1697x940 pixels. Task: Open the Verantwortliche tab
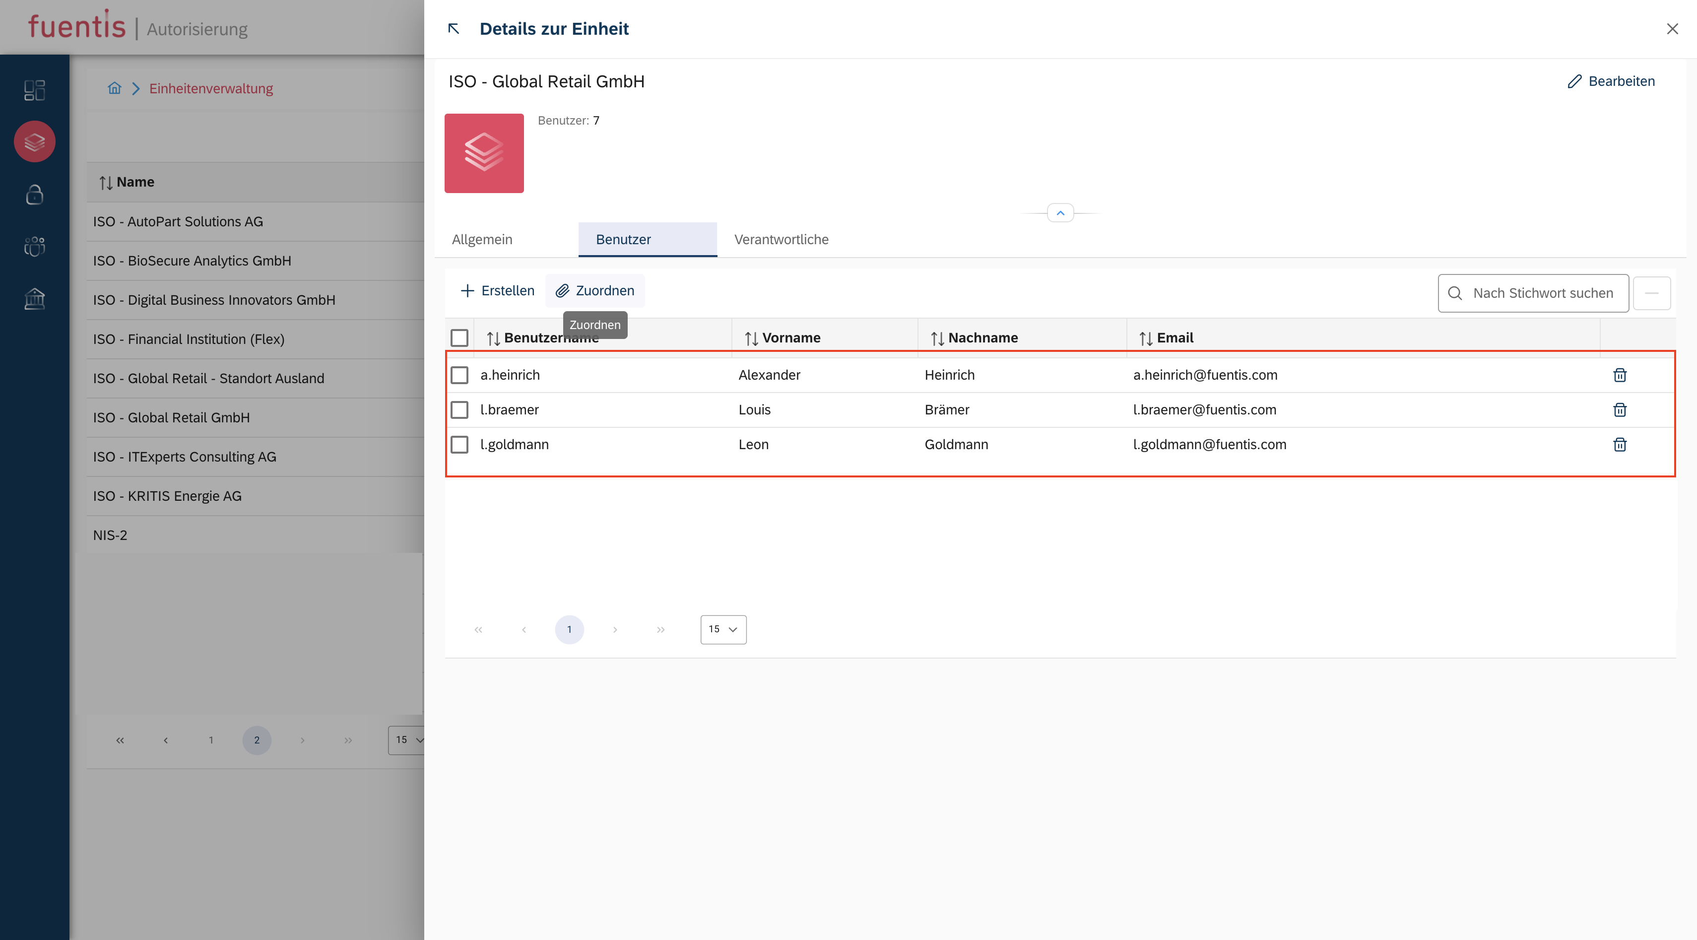pos(782,239)
